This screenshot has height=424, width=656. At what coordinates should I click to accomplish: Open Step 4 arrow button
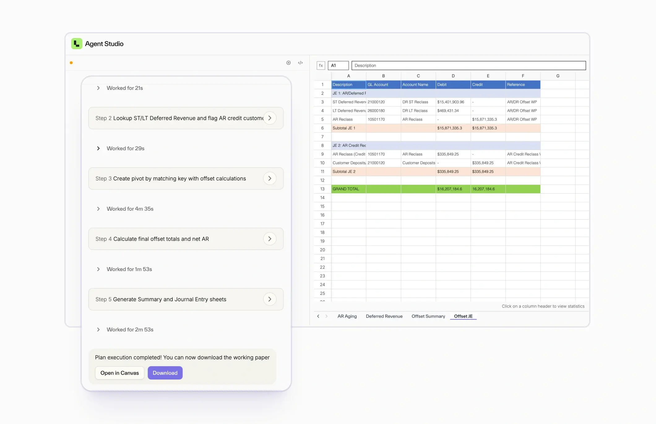[x=270, y=239]
